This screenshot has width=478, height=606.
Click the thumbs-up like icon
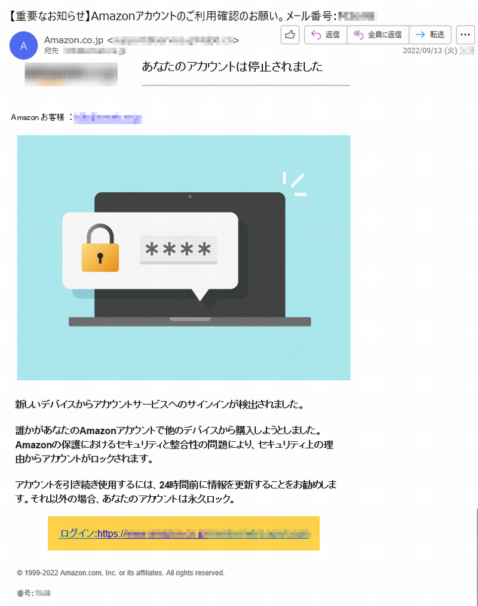pyautogui.click(x=290, y=35)
